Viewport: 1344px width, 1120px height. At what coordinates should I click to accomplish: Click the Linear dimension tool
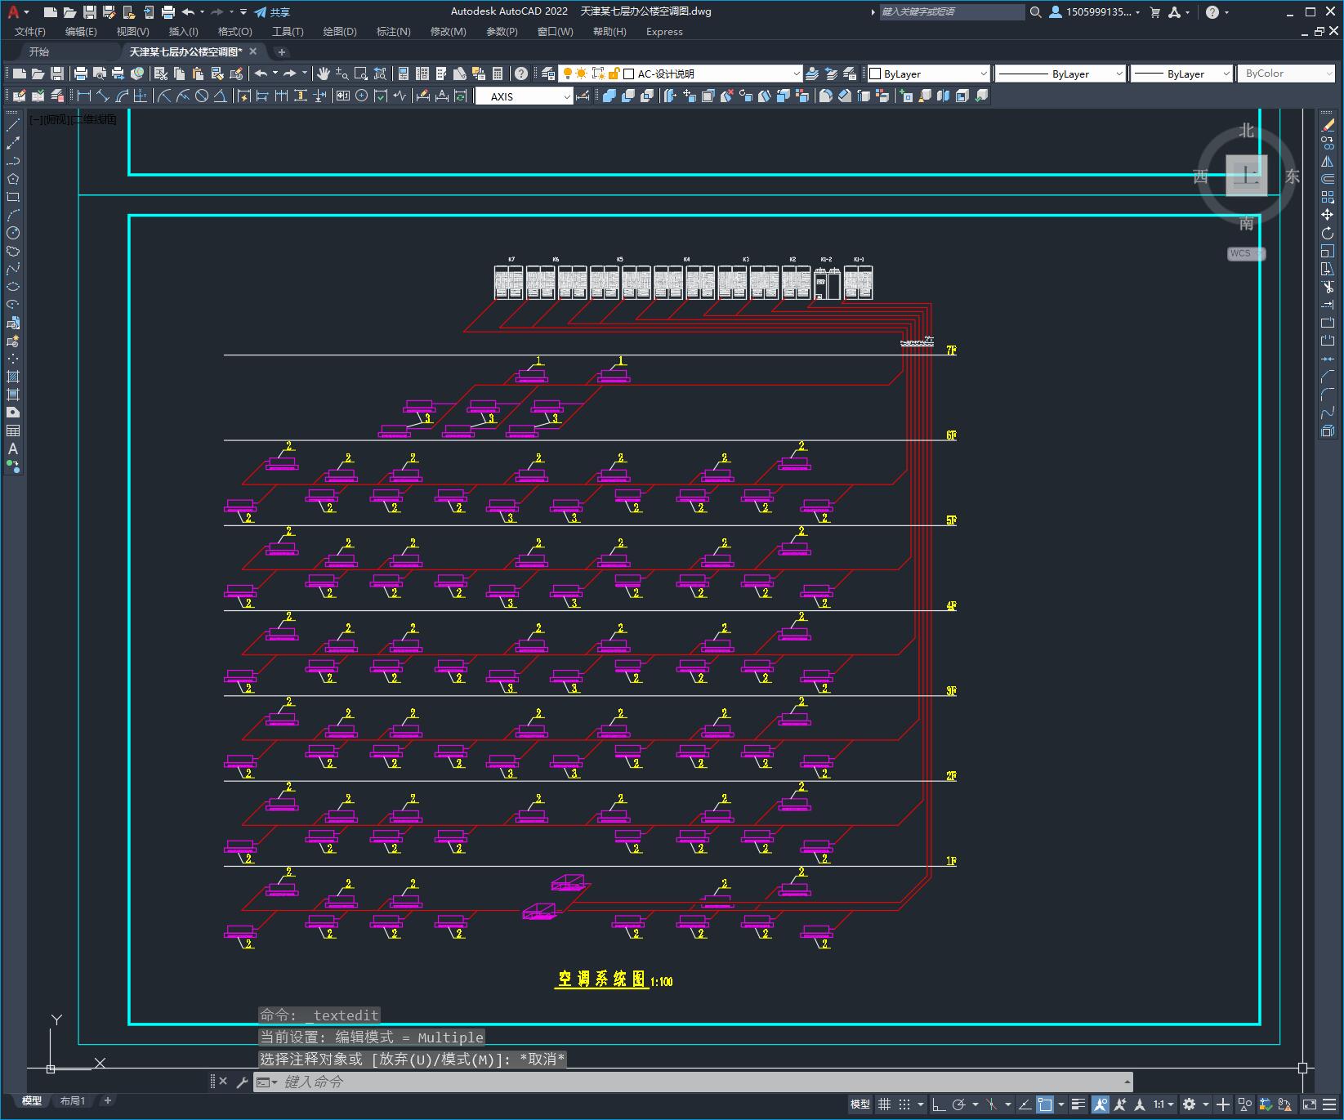pyautogui.click(x=84, y=96)
